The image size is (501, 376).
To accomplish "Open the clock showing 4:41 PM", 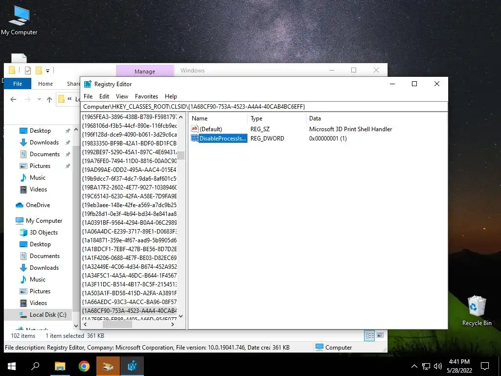I will (x=459, y=366).
